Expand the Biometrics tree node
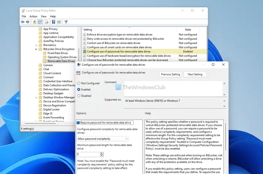This screenshot has width=263, height=174. pyautogui.click(x=36, y=45)
